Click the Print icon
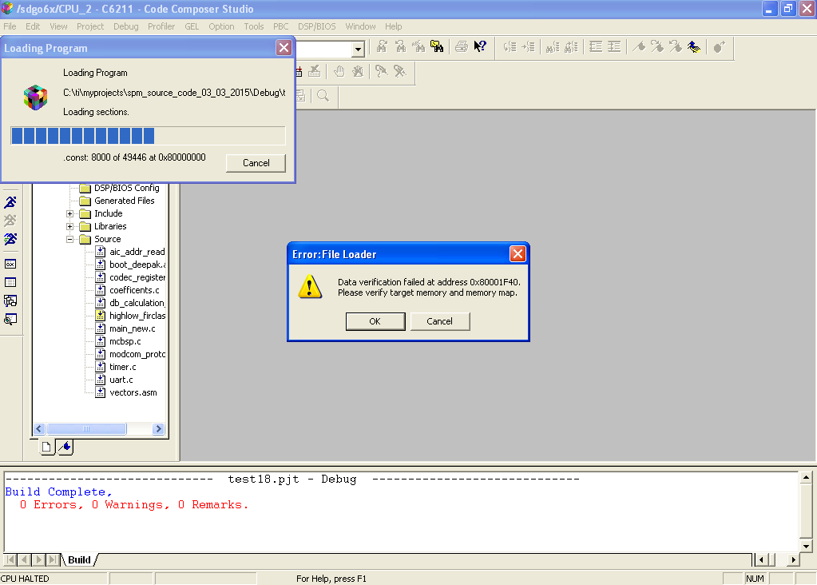The width and height of the screenshot is (817, 585). [461, 47]
